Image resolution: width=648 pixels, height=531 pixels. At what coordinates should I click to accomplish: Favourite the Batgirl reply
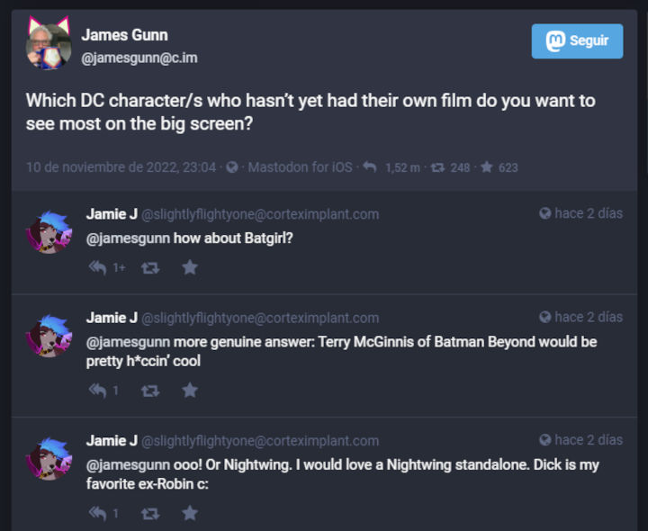[x=190, y=267]
